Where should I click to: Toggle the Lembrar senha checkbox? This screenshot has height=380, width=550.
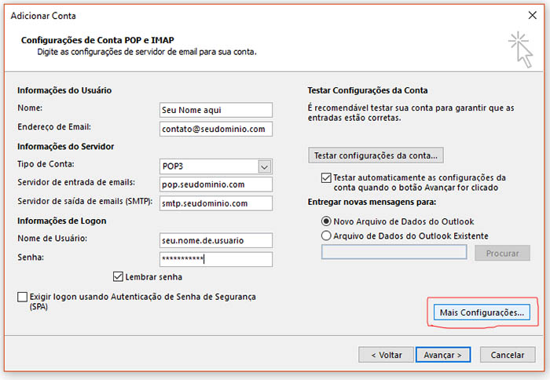118,277
